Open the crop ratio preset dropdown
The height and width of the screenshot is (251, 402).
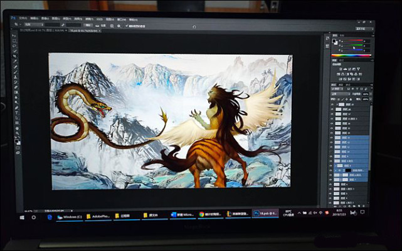click(33, 24)
